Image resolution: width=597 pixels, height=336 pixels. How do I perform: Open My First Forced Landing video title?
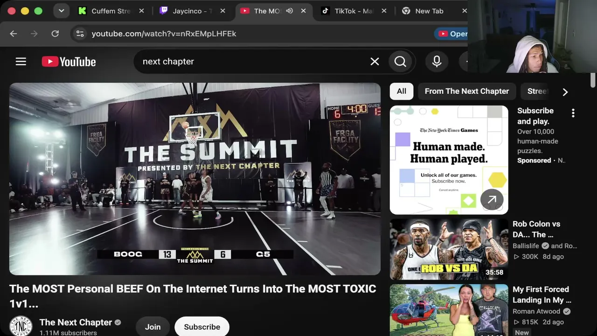pyautogui.click(x=541, y=294)
